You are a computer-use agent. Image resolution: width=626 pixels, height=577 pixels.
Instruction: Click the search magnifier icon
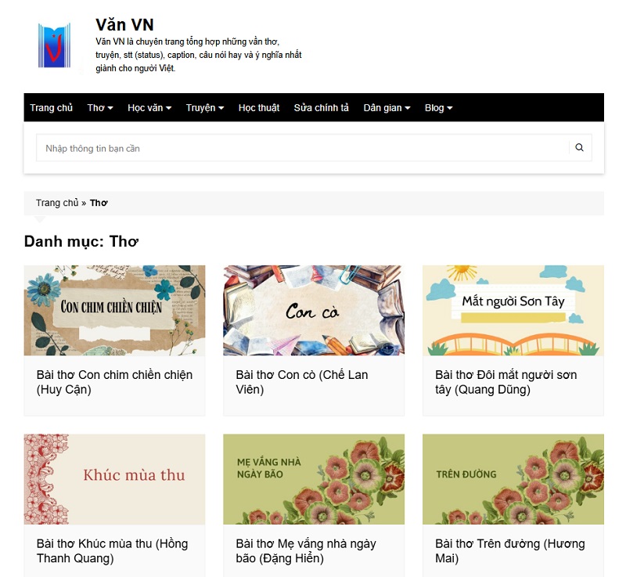(x=579, y=148)
